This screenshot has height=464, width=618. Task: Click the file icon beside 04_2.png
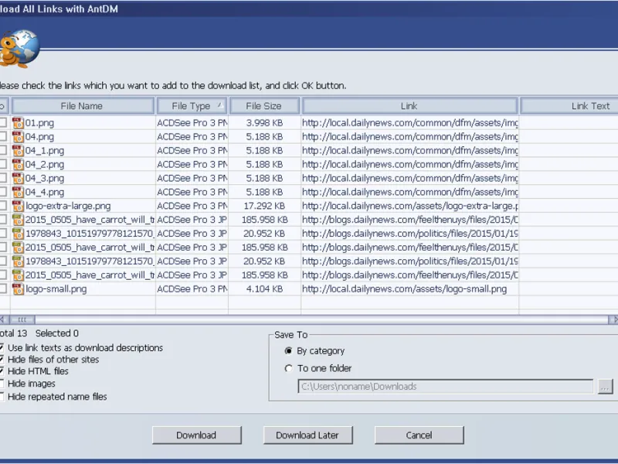pyautogui.click(x=18, y=165)
